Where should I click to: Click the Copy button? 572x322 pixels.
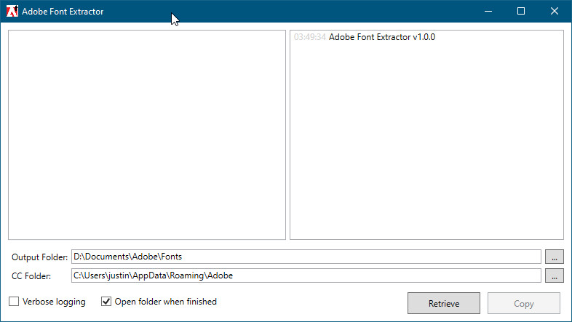(523, 303)
